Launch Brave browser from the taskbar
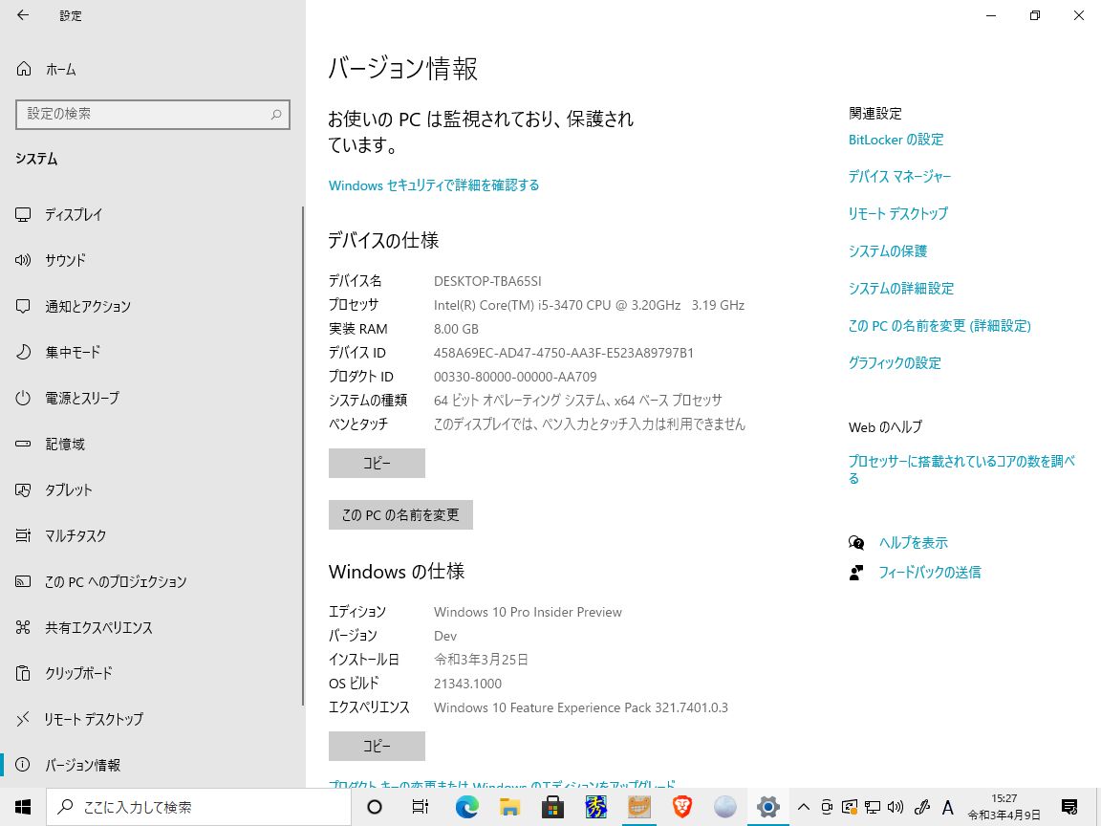Screen dimensions: 1101x826 (x=680, y=807)
